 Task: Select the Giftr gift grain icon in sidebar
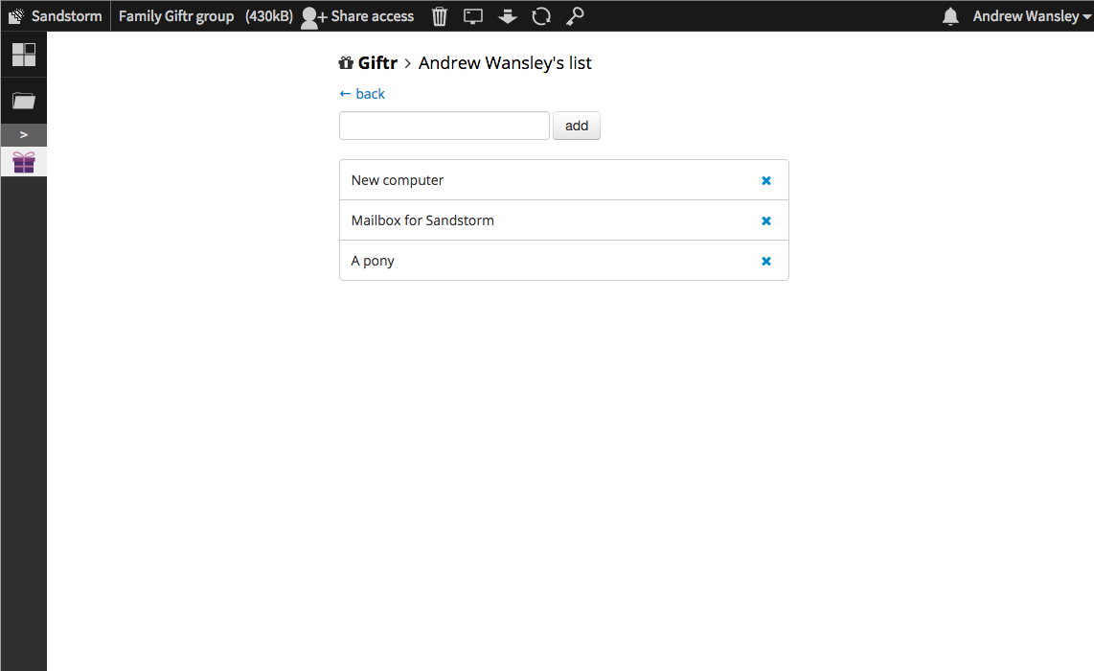point(24,162)
